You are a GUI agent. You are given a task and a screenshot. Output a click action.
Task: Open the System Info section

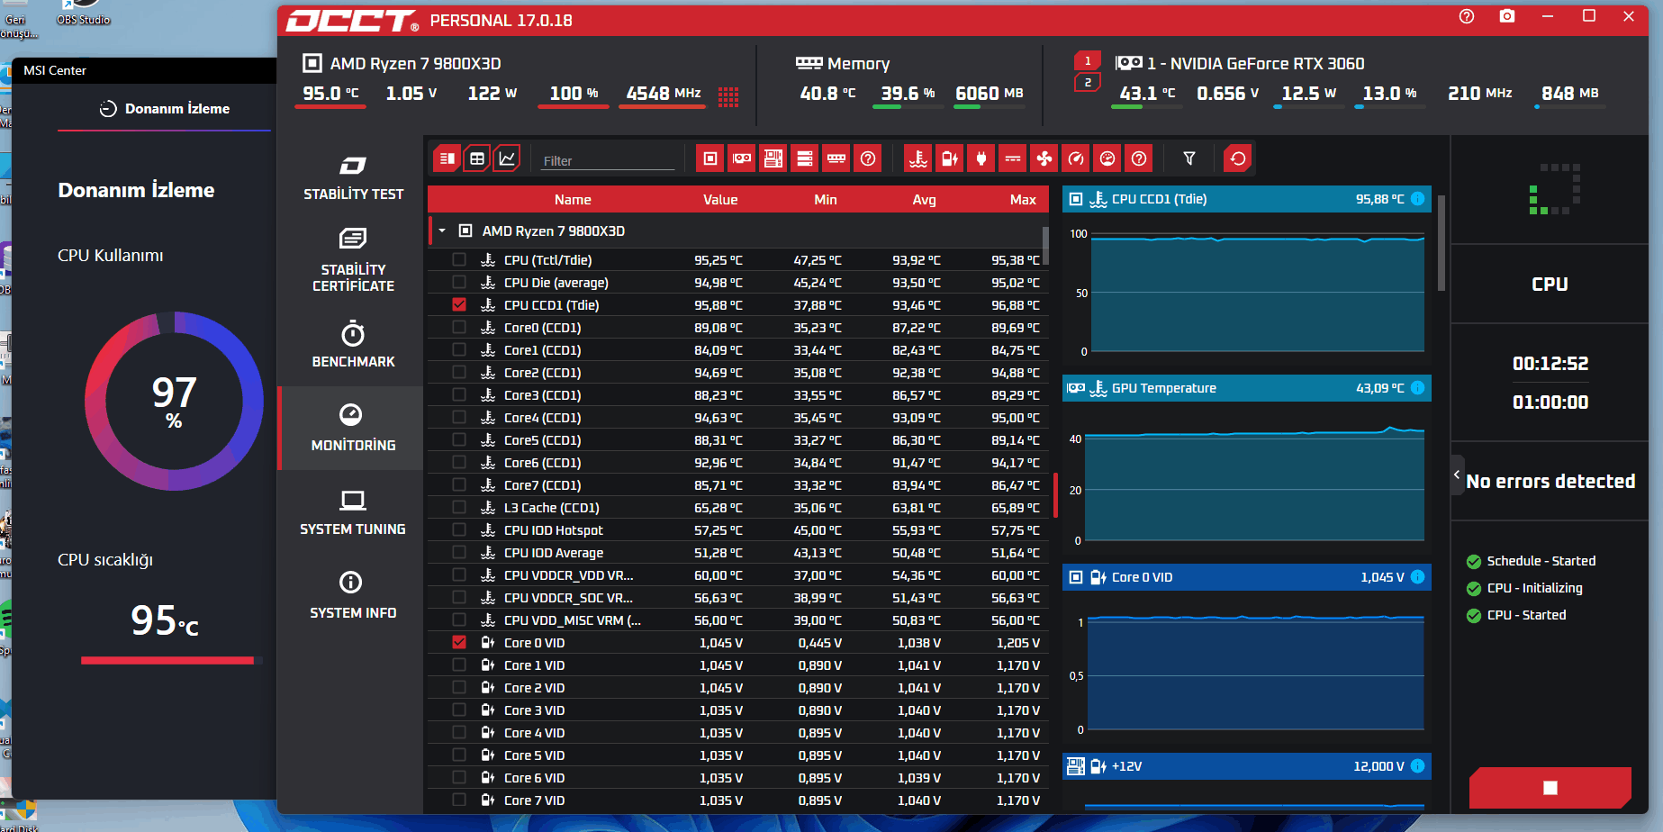click(x=353, y=595)
